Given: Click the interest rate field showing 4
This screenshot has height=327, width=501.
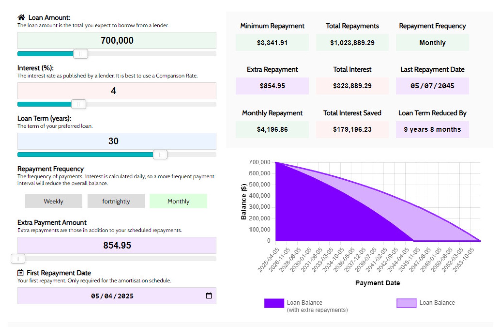Looking at the screenshot, I should [x=117, y=91].
